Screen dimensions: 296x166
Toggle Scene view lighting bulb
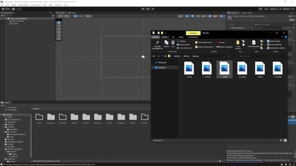pos(192,16)
